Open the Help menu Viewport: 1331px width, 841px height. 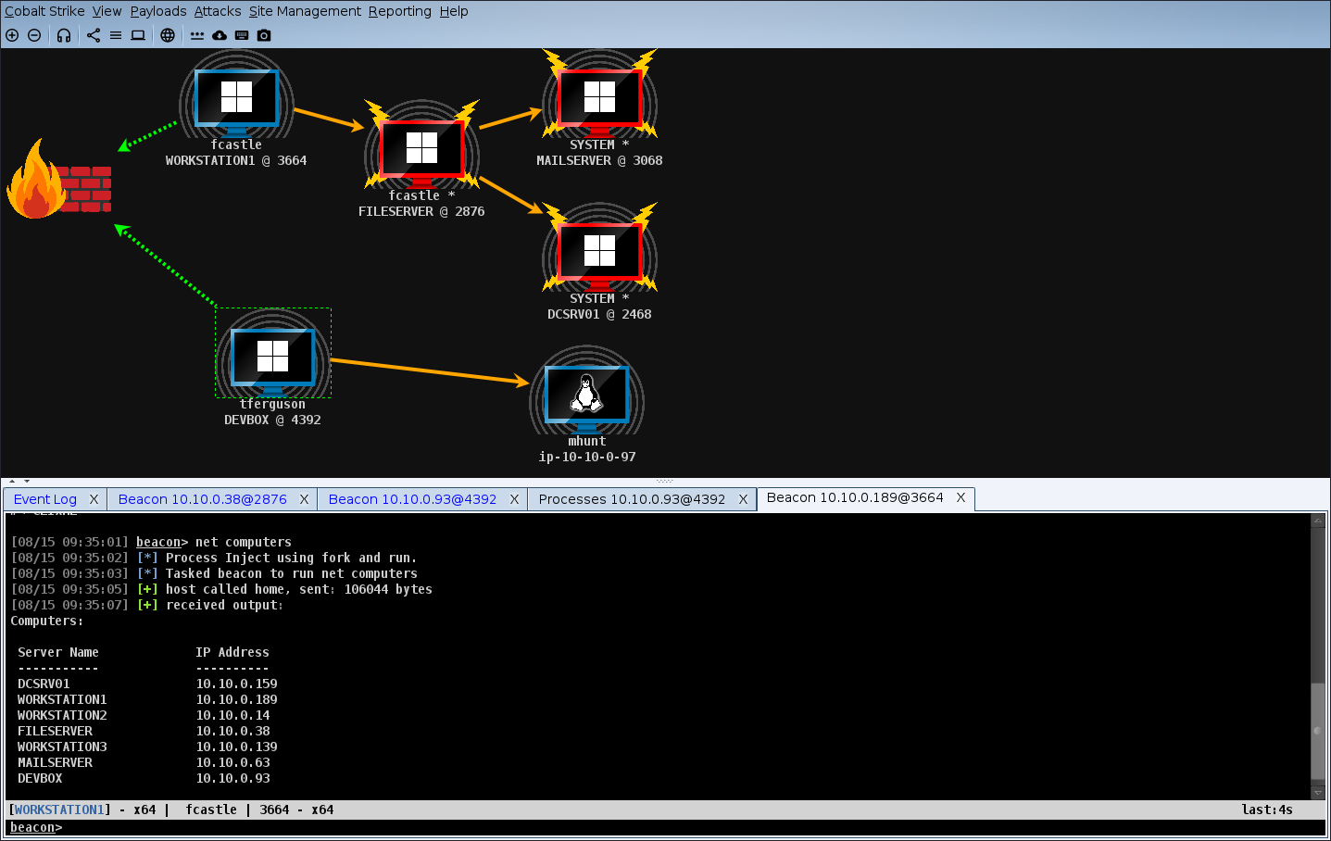coord(454,11)
